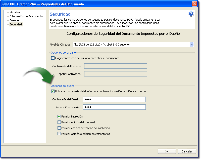Uncheck Utilice la contraseña del dueño

coord(53,91)
